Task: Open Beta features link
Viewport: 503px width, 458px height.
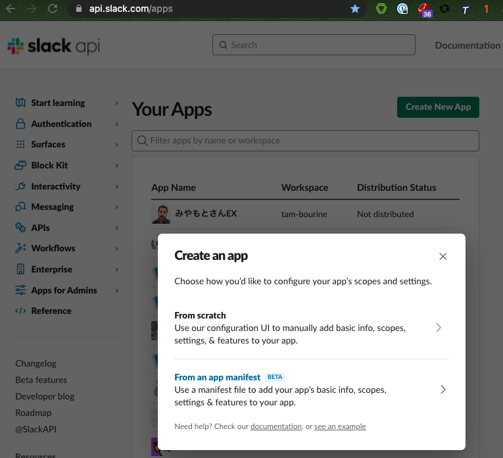Action: (x=41, y=380)
